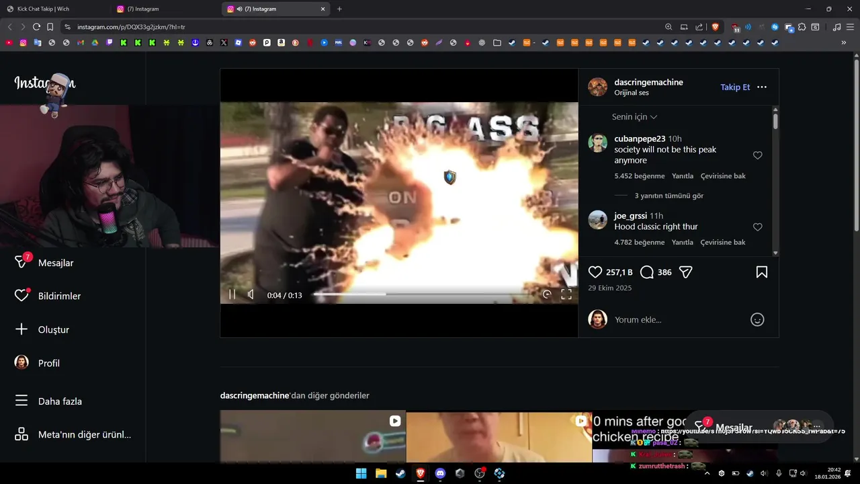Show hidden system tray icons
This screenshot has height=484, width=860.
point(707,473)
